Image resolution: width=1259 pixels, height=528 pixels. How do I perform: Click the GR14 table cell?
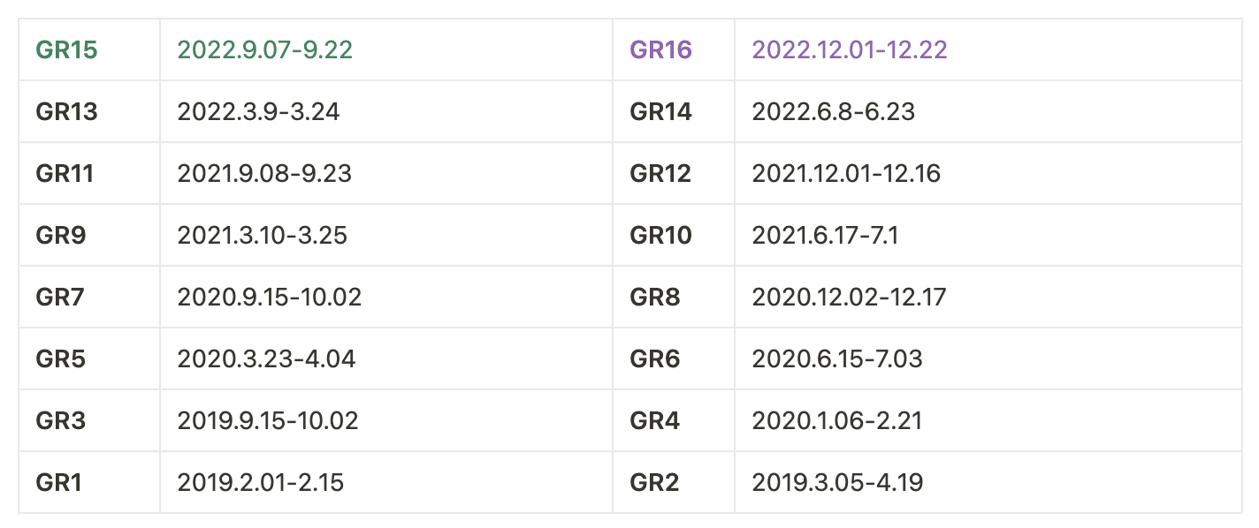click(x=674, y=111)
